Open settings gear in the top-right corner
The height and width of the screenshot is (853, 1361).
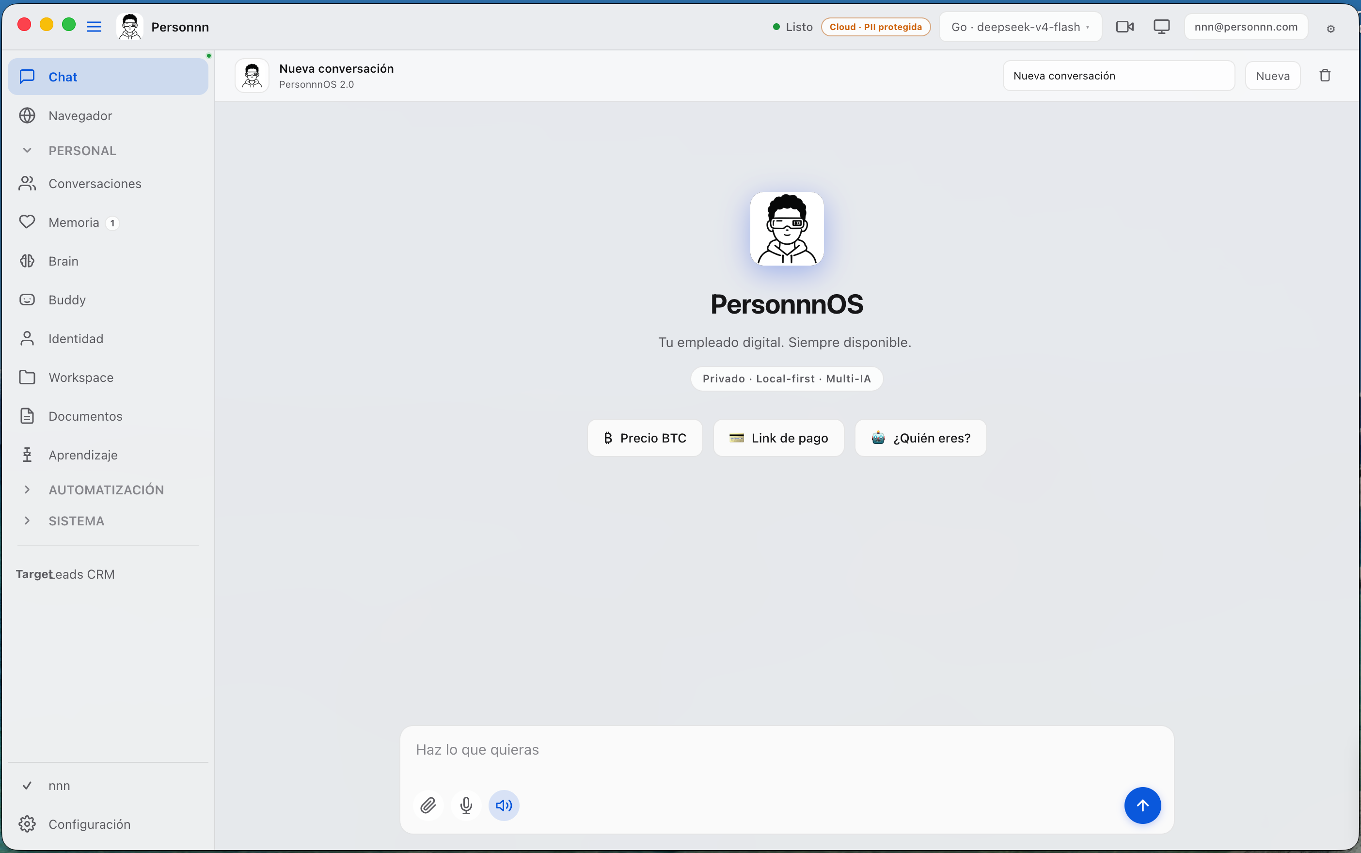1330,29
